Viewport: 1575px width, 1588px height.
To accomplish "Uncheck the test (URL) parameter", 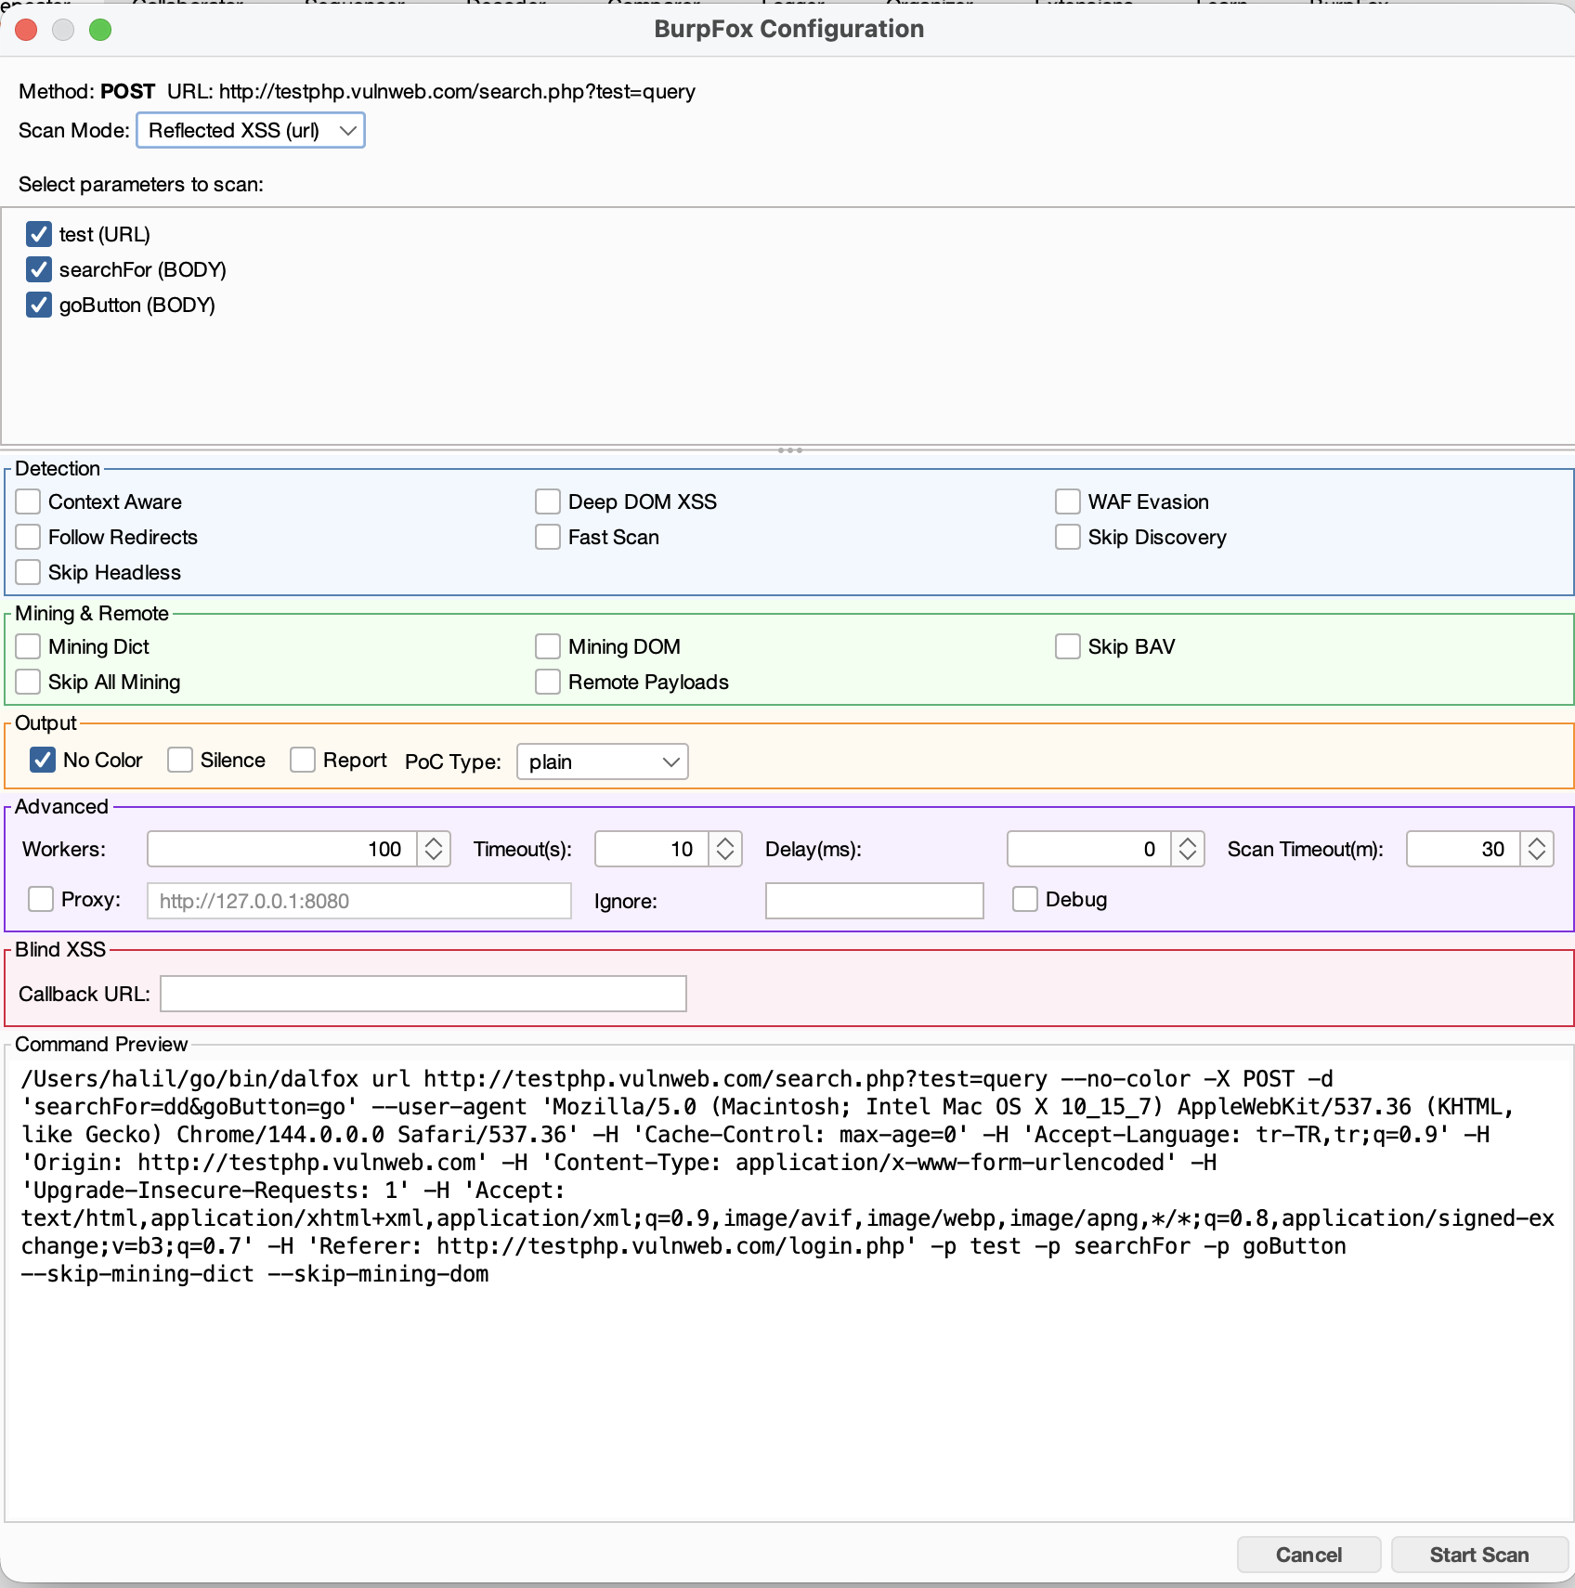I will (38, 234).
